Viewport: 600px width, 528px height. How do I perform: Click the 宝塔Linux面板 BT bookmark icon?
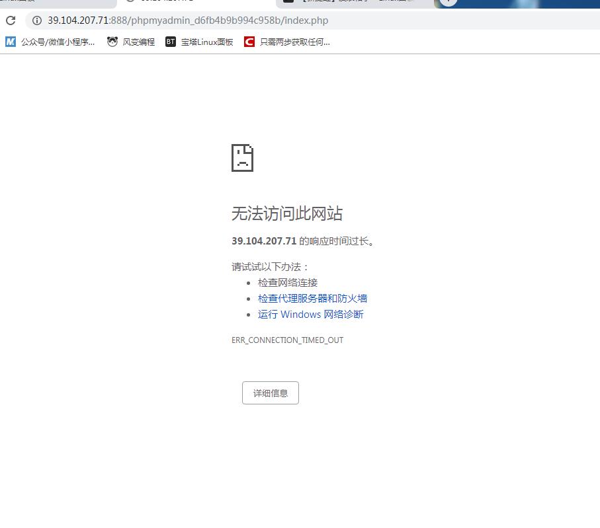170,42
